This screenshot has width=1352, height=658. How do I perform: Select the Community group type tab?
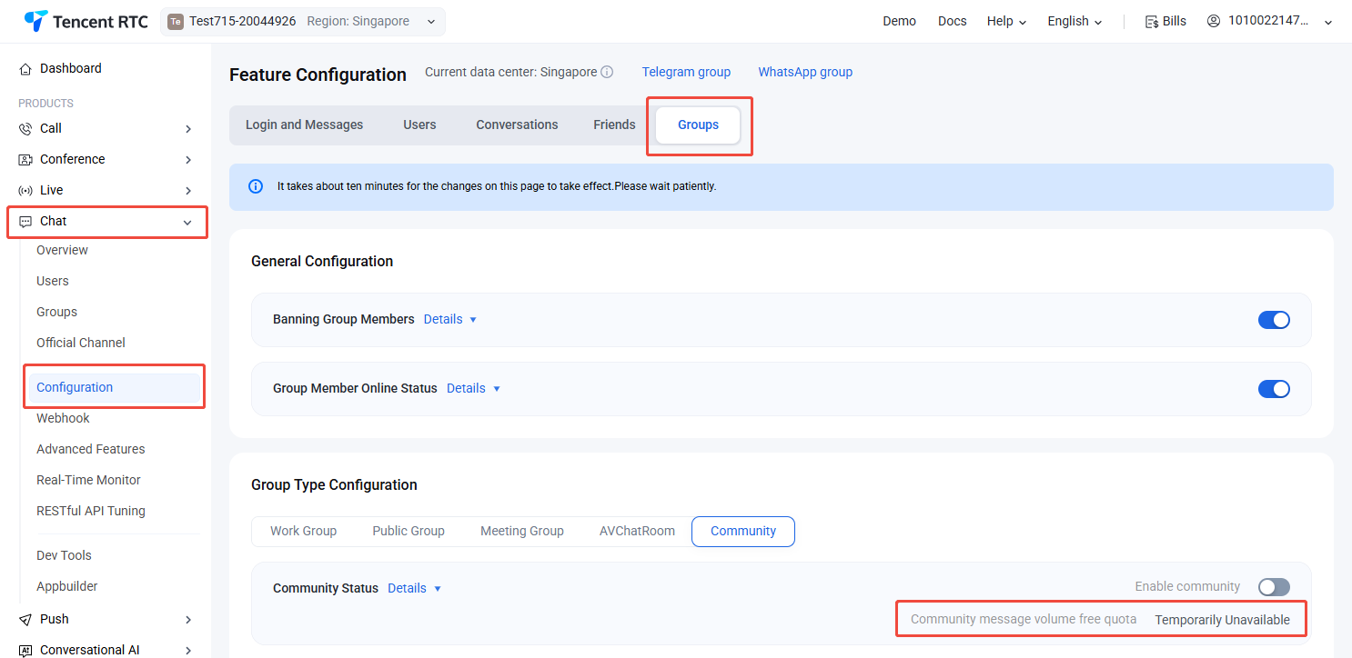(x=743, y=532)
